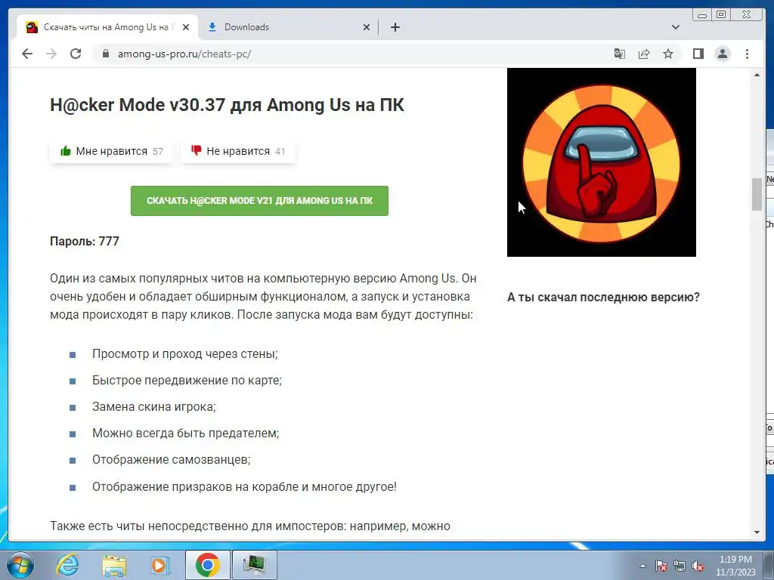This screenshot has height=580, width=774.
Task: Launch Internet Explorer from taskbar
Action: (x=67, y=565)
